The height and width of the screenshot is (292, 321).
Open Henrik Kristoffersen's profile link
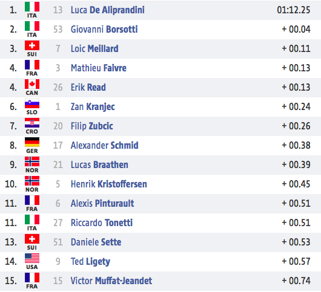pos(108,184)
